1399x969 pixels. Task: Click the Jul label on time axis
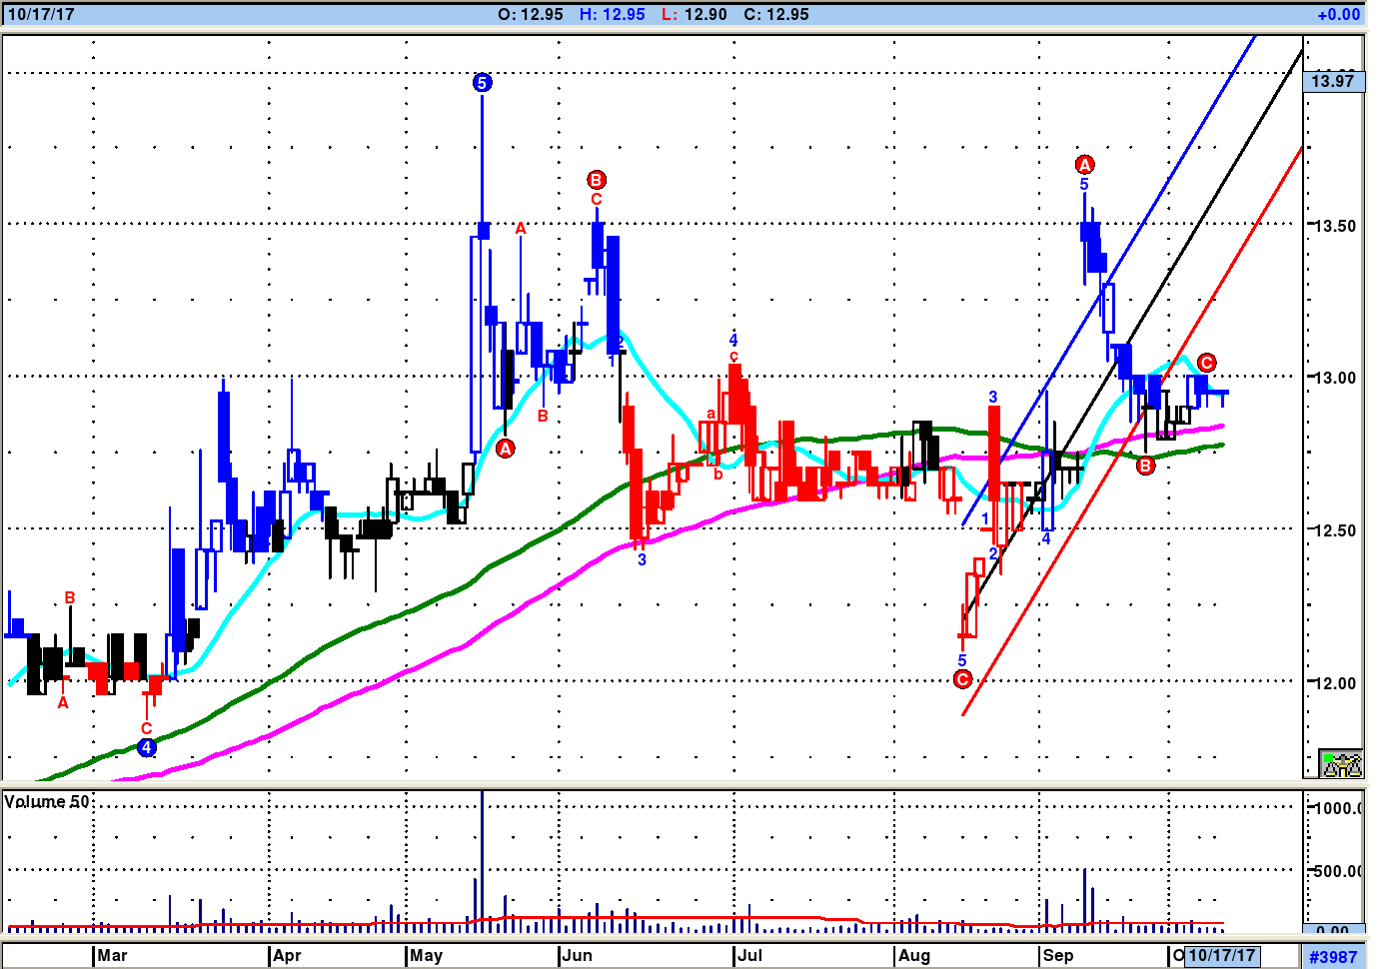point(749,955)
